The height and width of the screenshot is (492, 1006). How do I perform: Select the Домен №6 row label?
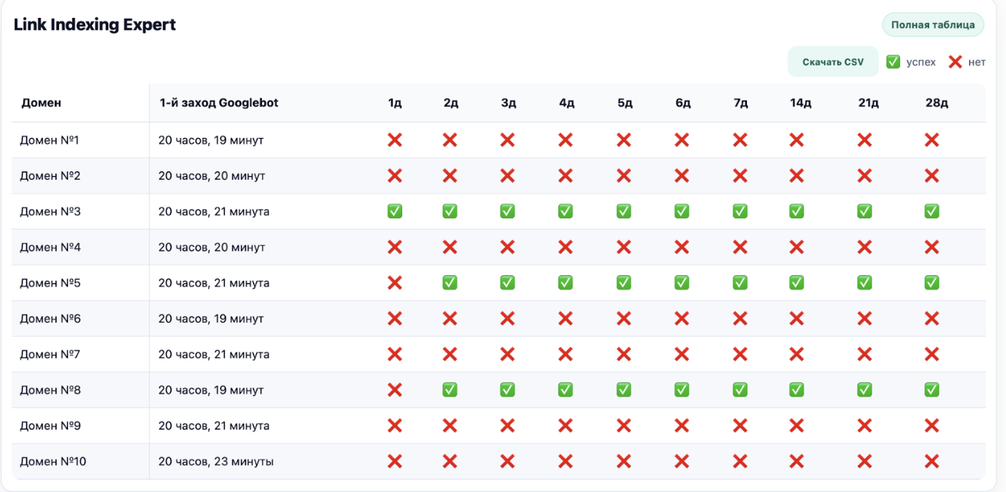(50, 319)
